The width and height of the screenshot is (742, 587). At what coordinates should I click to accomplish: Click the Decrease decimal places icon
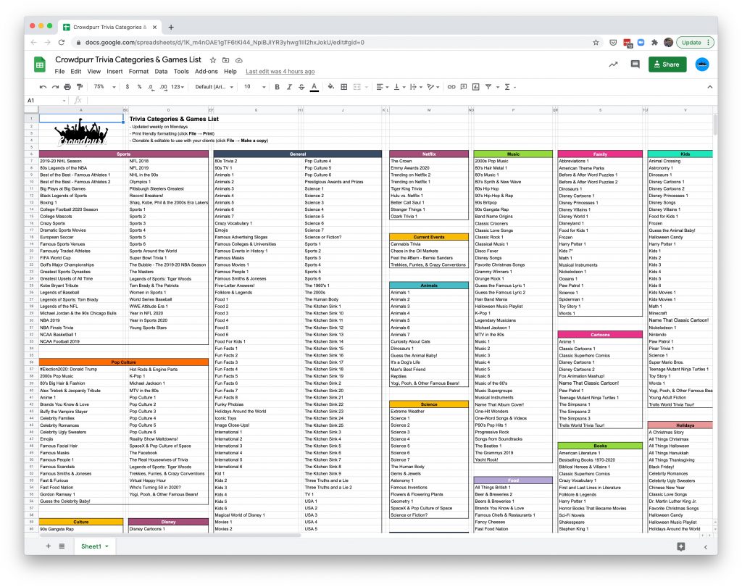point(151,86)
